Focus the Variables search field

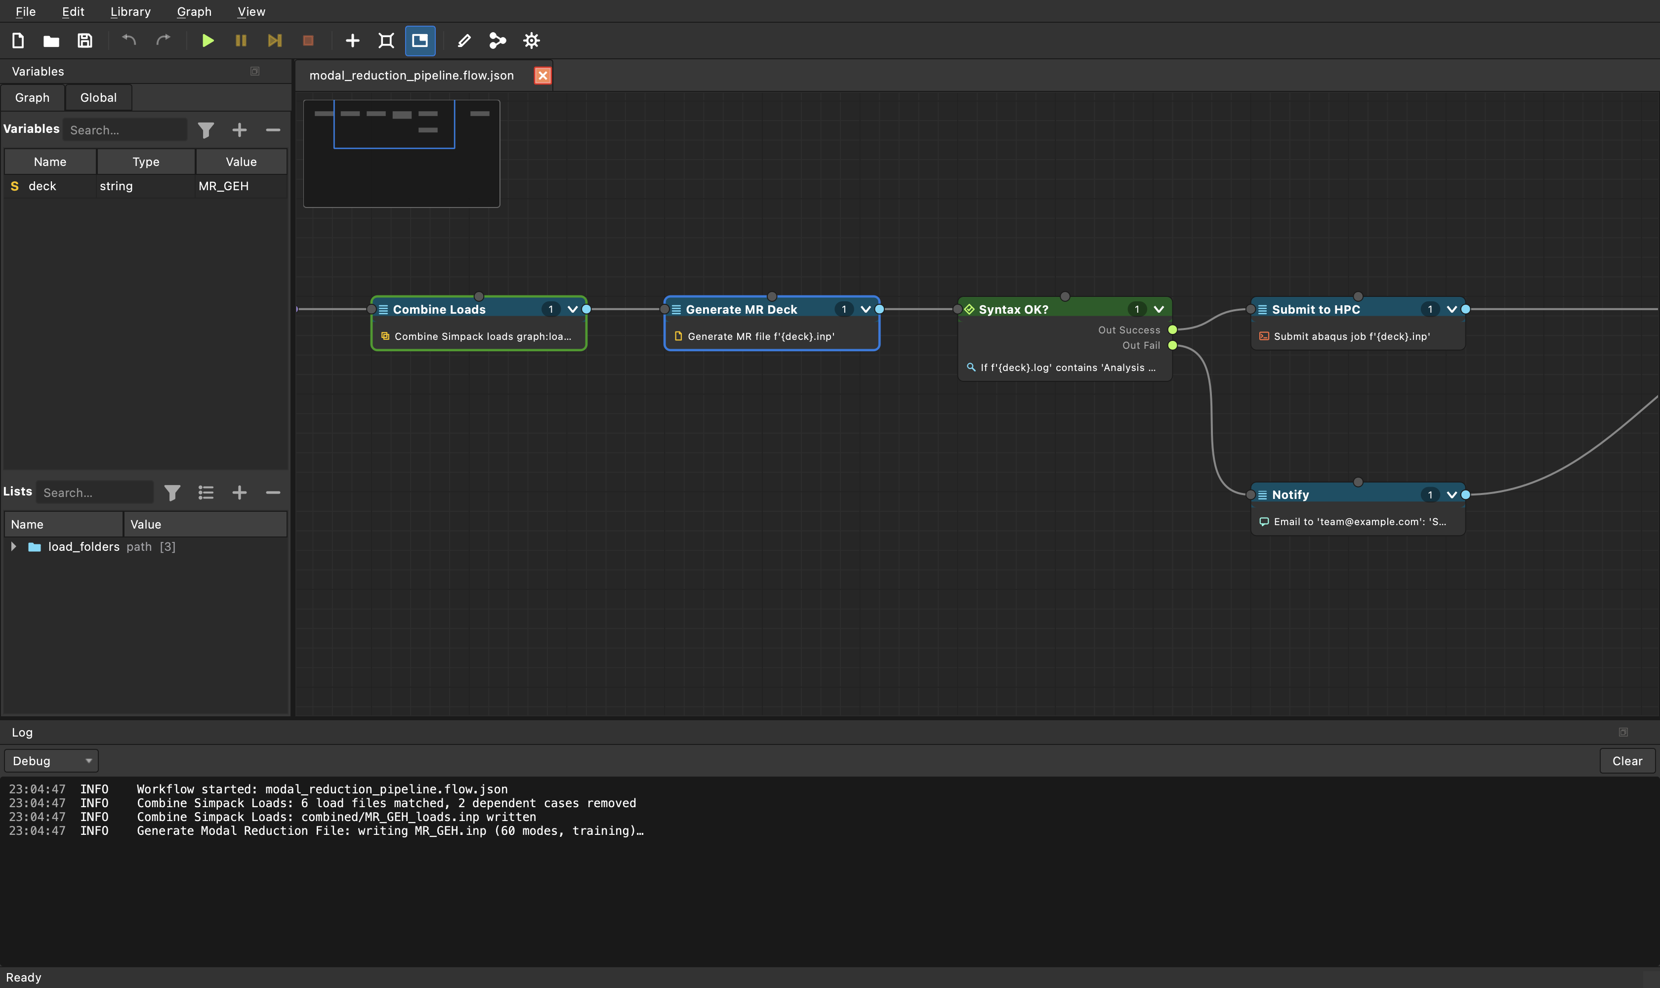pos(125,130)
